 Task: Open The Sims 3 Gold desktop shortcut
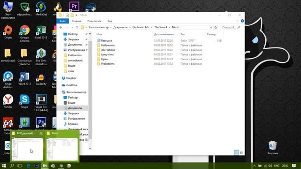(41, 56)
